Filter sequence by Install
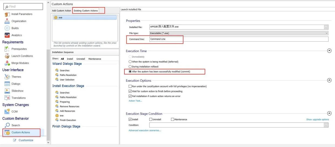 pos(70,59)
